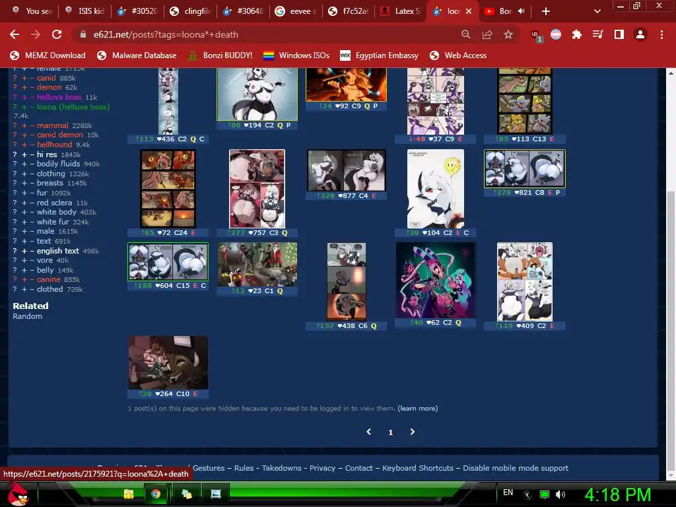
Task: Exclude 'white fur' tag with minus sign
Action: click(x=32, y=222)
